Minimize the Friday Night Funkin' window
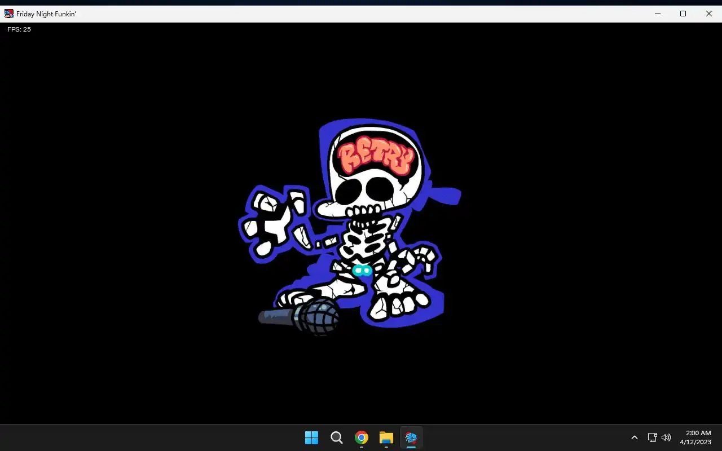Viewport: 722px width, 451px height. click(657, 14)
